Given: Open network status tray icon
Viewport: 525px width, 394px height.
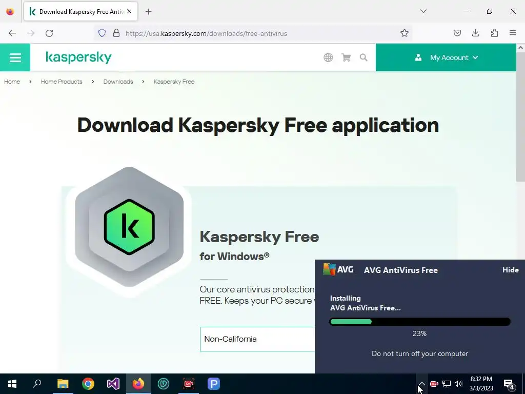Looking at the screenshot, I should pos(447,384).
